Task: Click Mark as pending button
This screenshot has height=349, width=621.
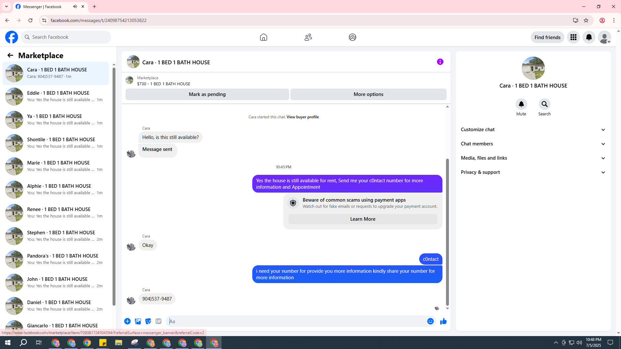Action: [207, 94]
